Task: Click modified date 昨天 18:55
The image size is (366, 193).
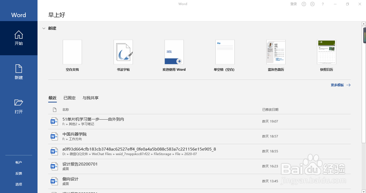Action: [270, 151]
